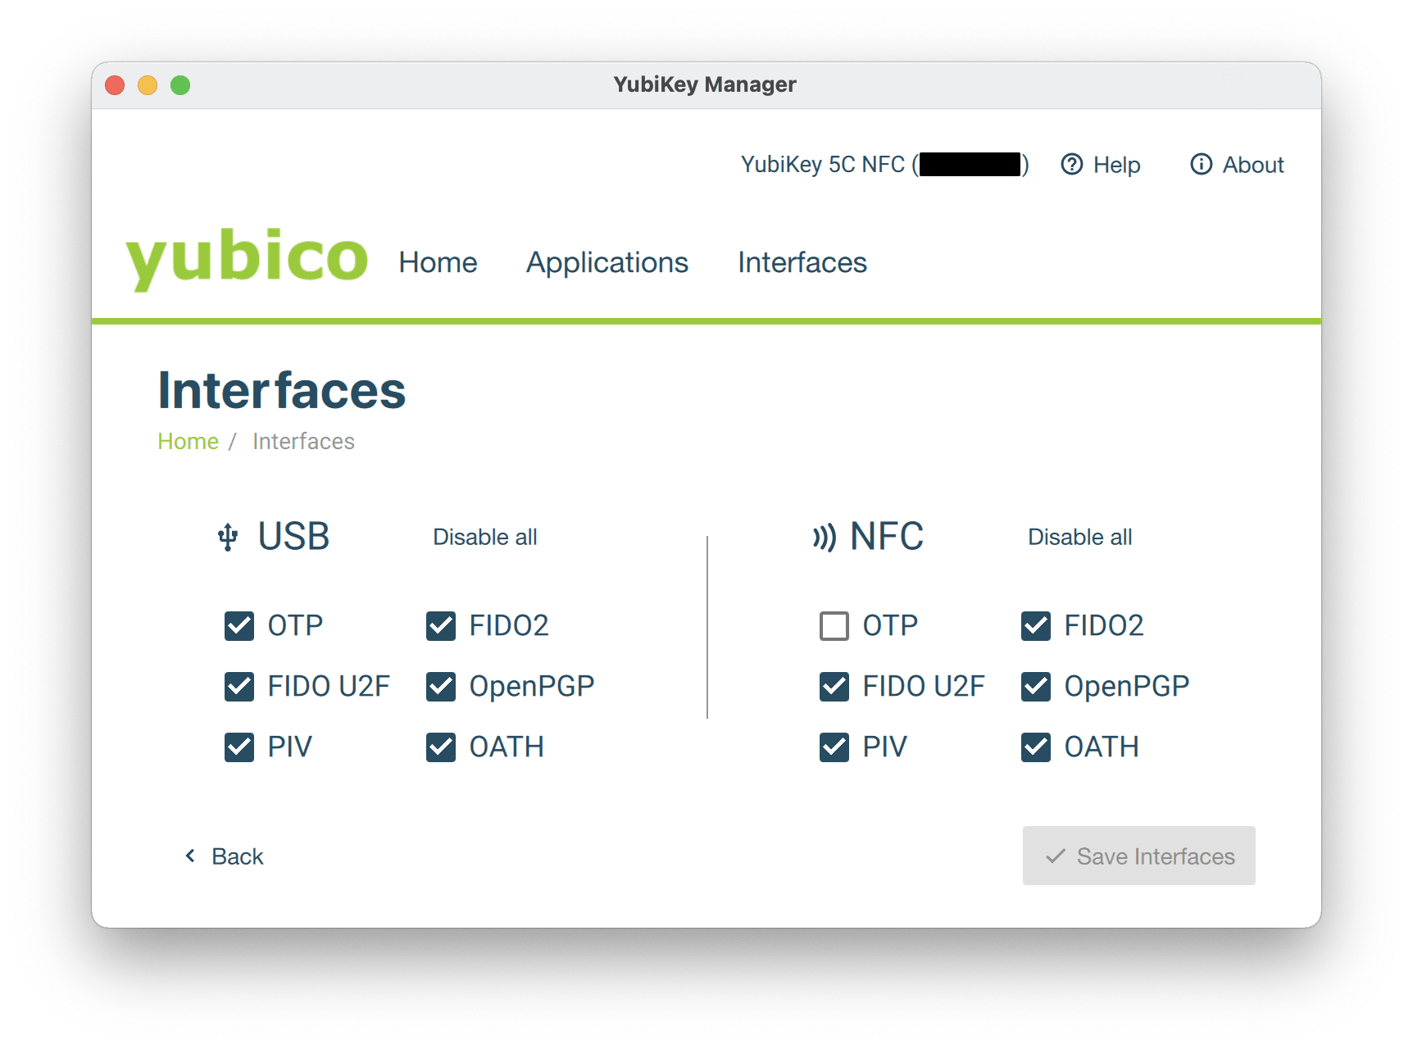This screenshot has width=1413, height=1049.
Task: Click the Help link text
Action: [1116, 165]
